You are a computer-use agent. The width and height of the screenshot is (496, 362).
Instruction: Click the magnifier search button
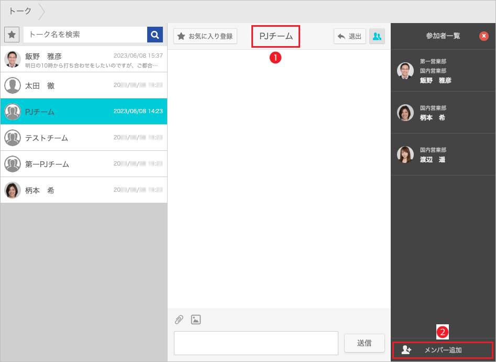[x=155, y=35]
